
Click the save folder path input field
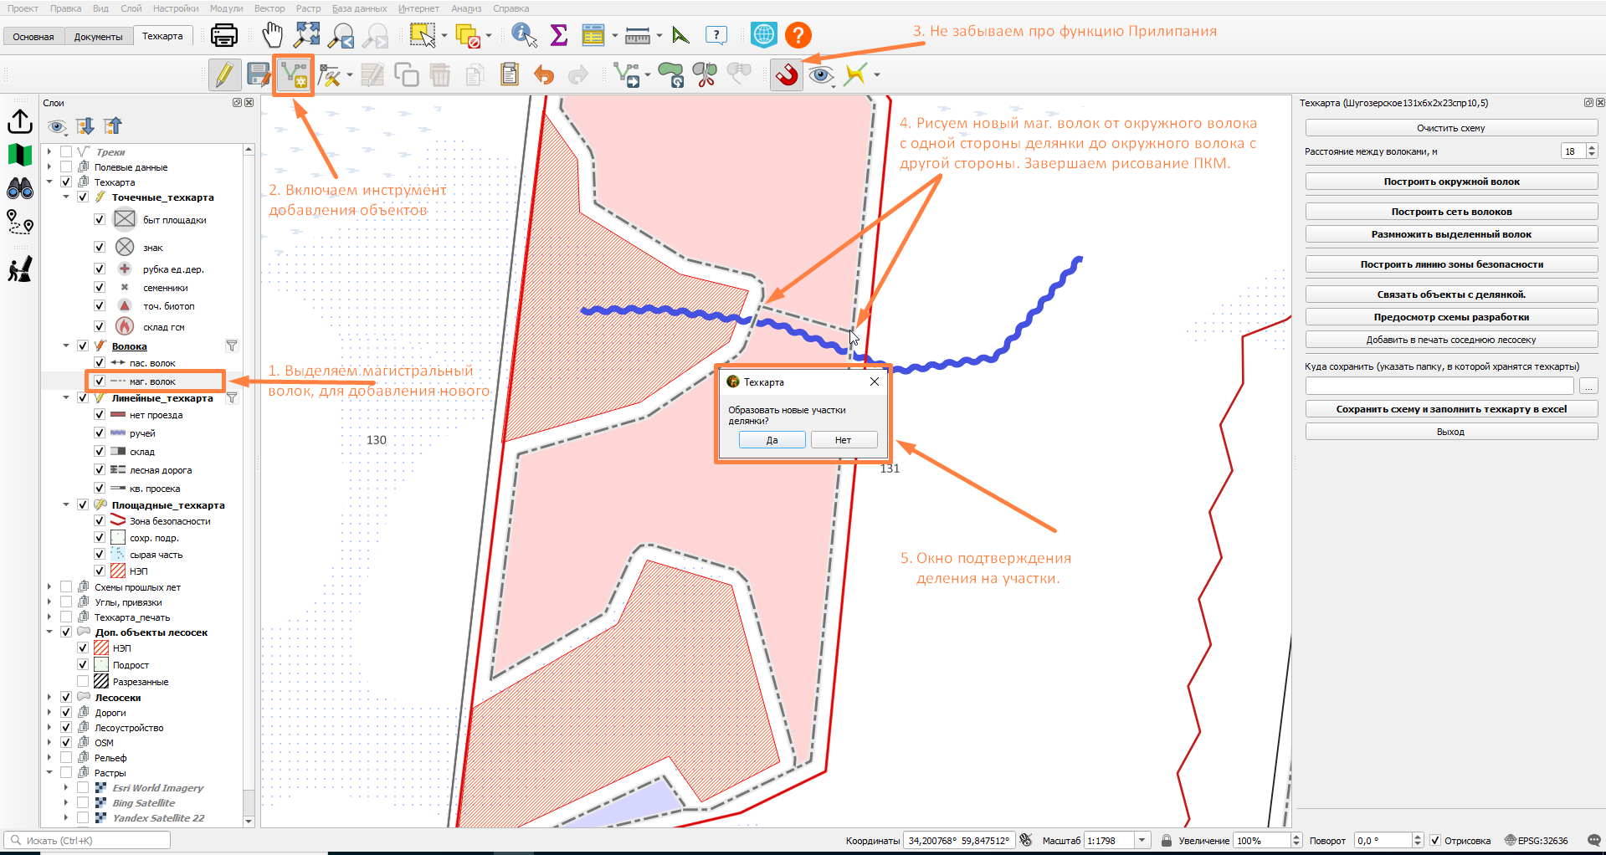coord(1439,387)
